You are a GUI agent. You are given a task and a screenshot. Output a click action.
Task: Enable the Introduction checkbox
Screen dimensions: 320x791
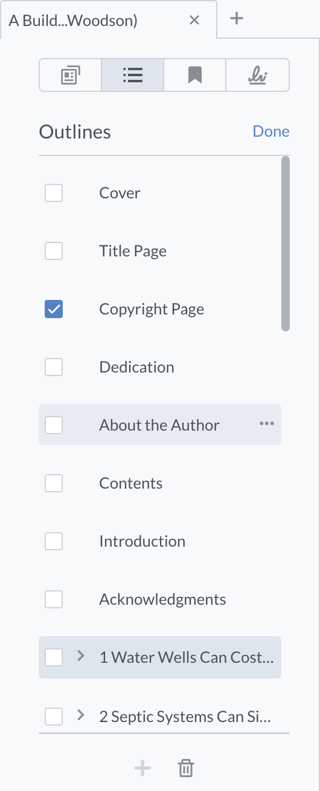coord(54,541)
